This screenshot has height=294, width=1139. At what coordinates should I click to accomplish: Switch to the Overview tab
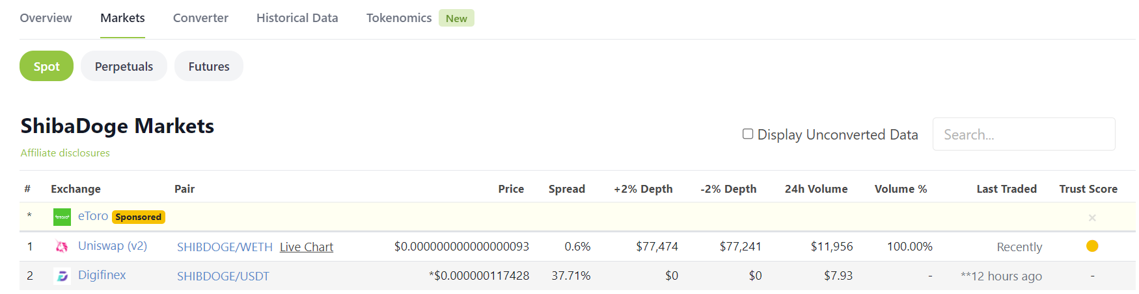point(46,18)
